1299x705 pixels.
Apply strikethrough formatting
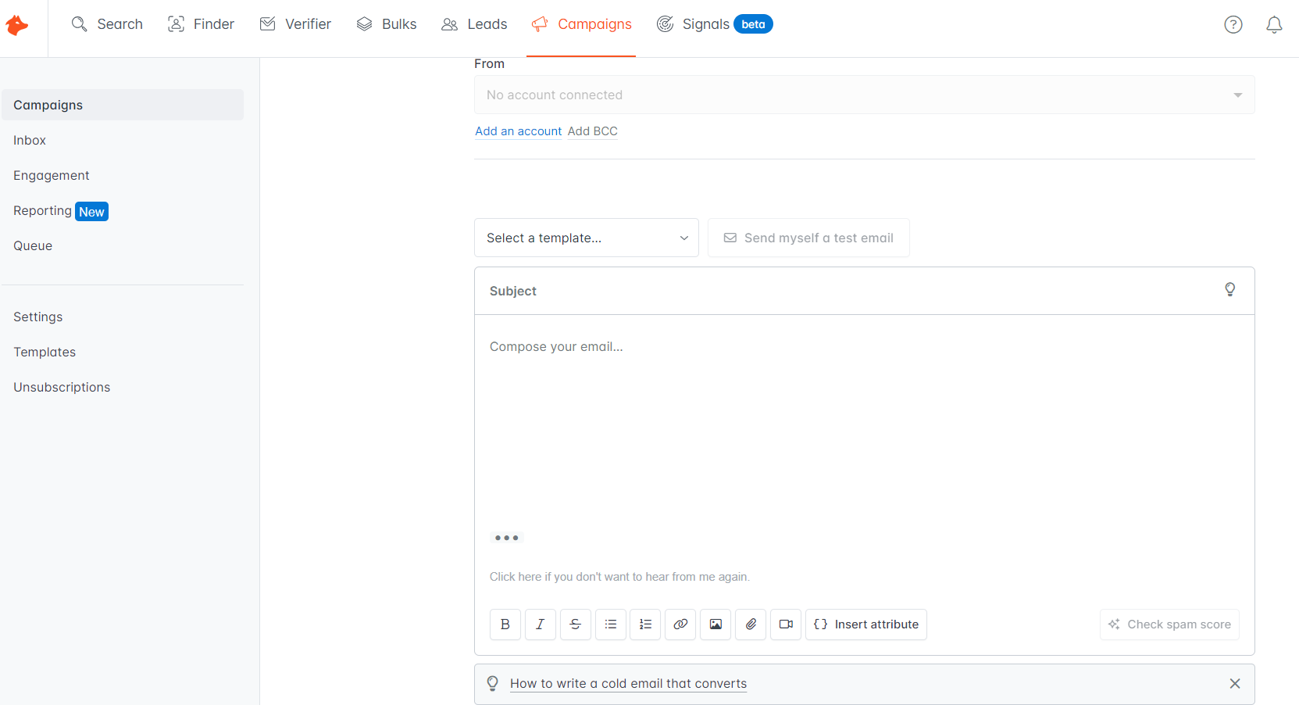(x=576, y=624)
